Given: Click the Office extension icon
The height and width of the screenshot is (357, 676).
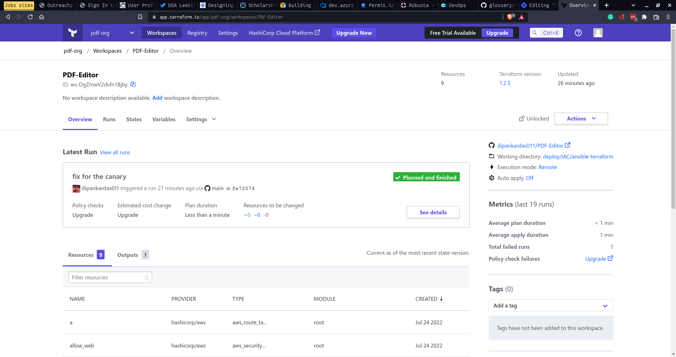Looking at the screenshot, I should (x=622, y=17).
